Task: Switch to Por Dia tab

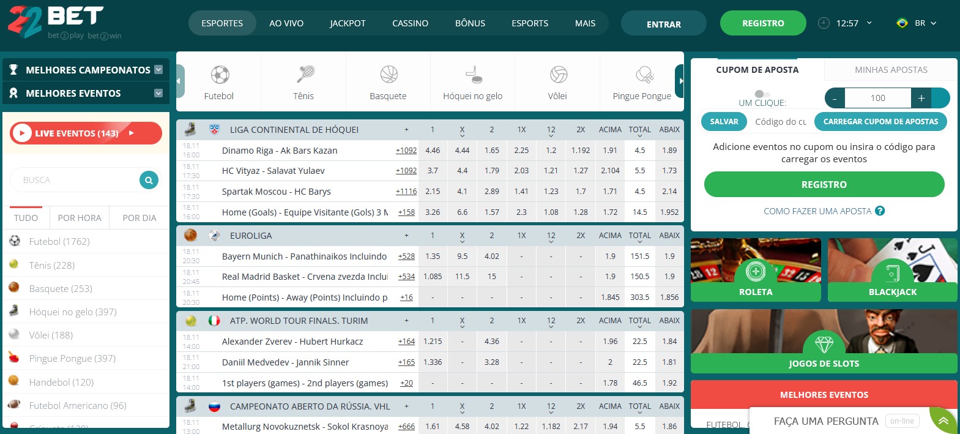Action: [x=140, y=218]
